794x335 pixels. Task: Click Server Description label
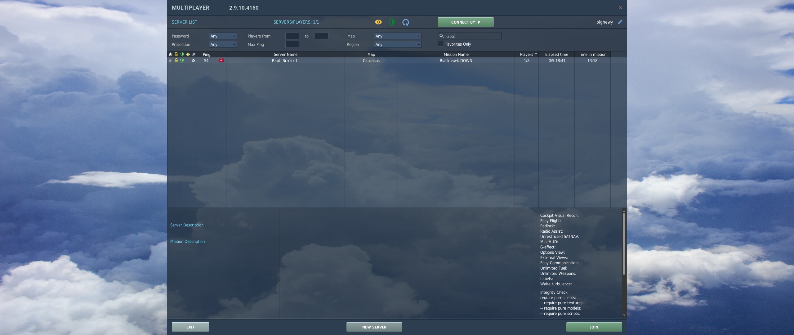tap(187, 225)
